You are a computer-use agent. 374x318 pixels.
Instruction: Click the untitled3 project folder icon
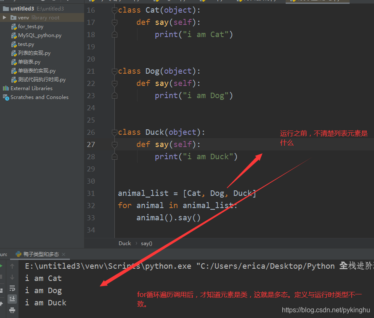click(x=6, y=9)
